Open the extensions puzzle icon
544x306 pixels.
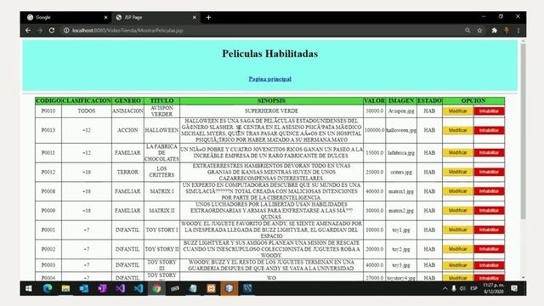click(495, 31)
